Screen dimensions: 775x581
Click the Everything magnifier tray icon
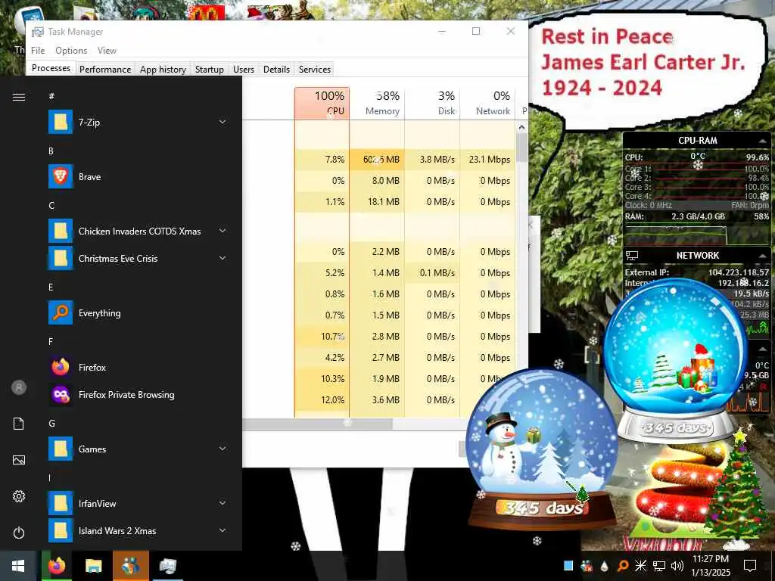pyautogui.click(x=623, y=566)
